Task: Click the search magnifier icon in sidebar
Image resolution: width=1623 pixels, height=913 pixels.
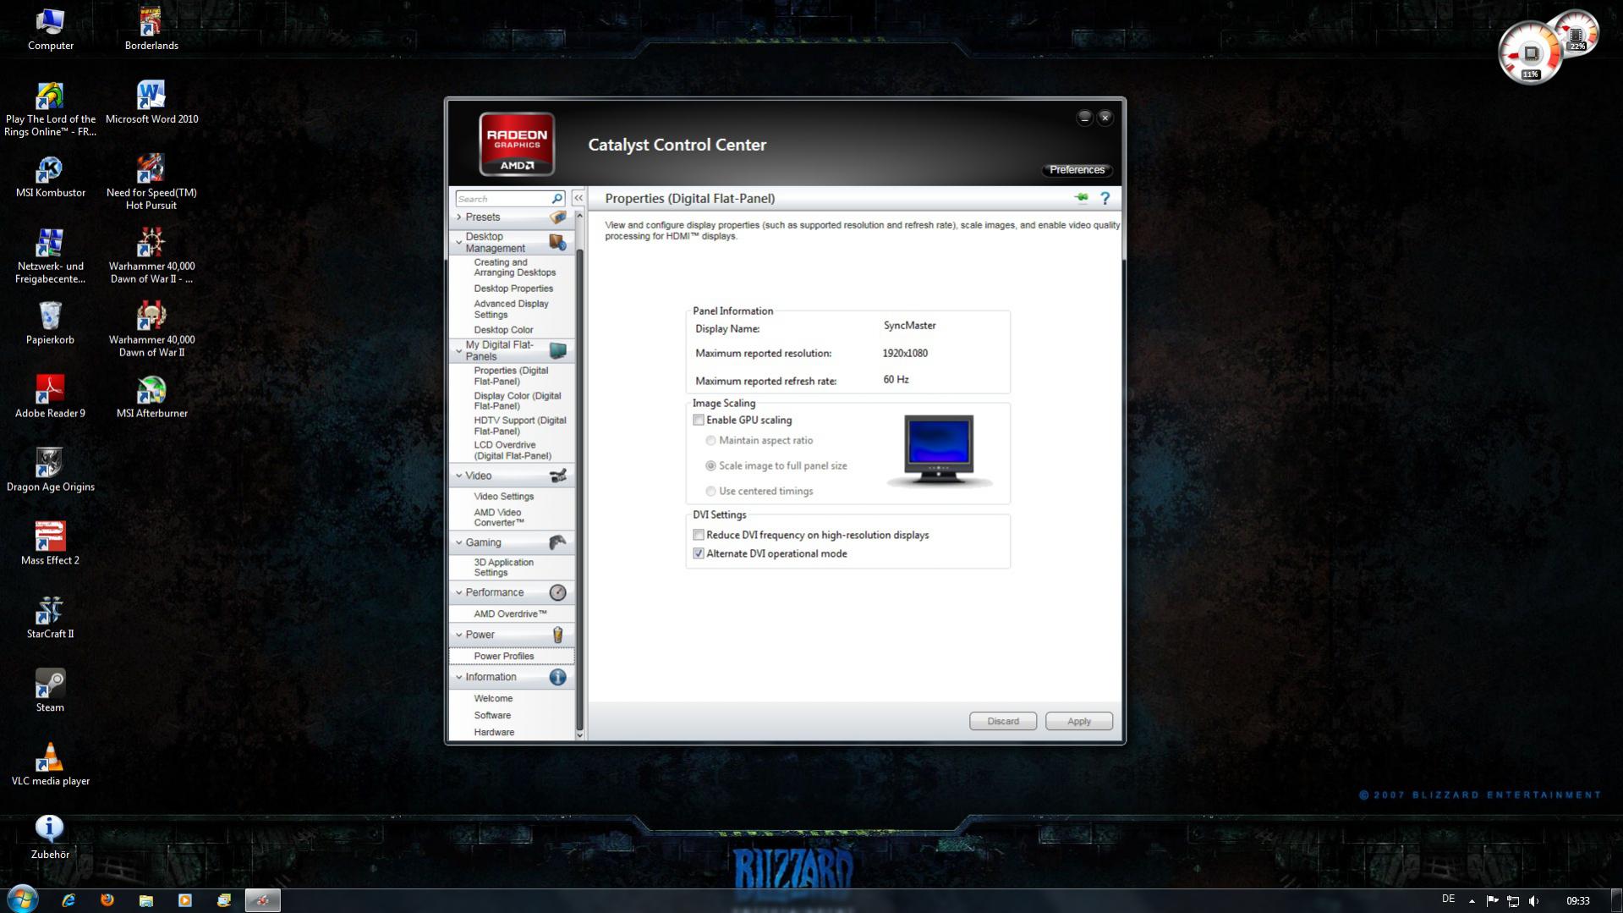Action: 557,199
